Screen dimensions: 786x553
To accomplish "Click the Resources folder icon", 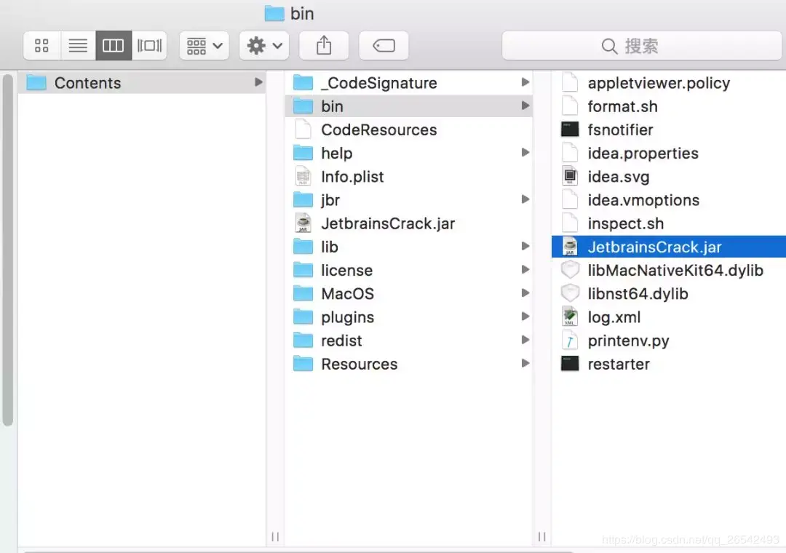I will [303, 364].
